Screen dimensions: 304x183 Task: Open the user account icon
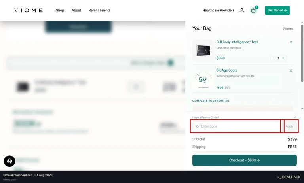(x=242, y=10)
